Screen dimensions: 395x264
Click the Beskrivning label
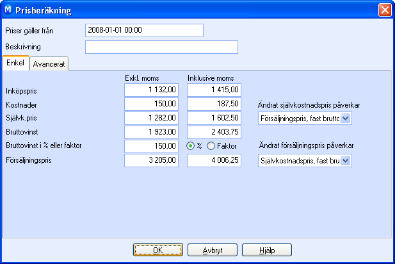coord(23,47)
